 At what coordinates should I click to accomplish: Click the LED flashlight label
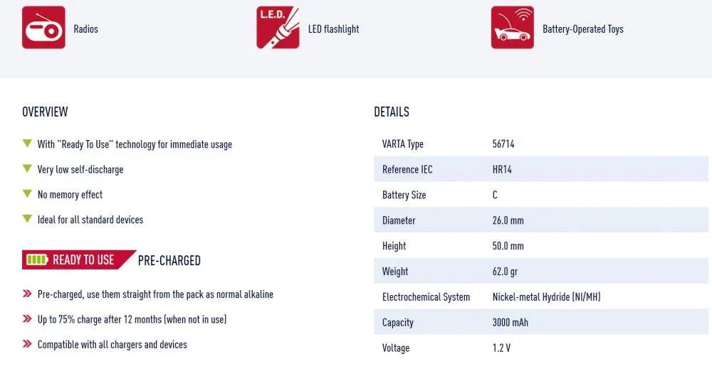(x=333, y=29)
